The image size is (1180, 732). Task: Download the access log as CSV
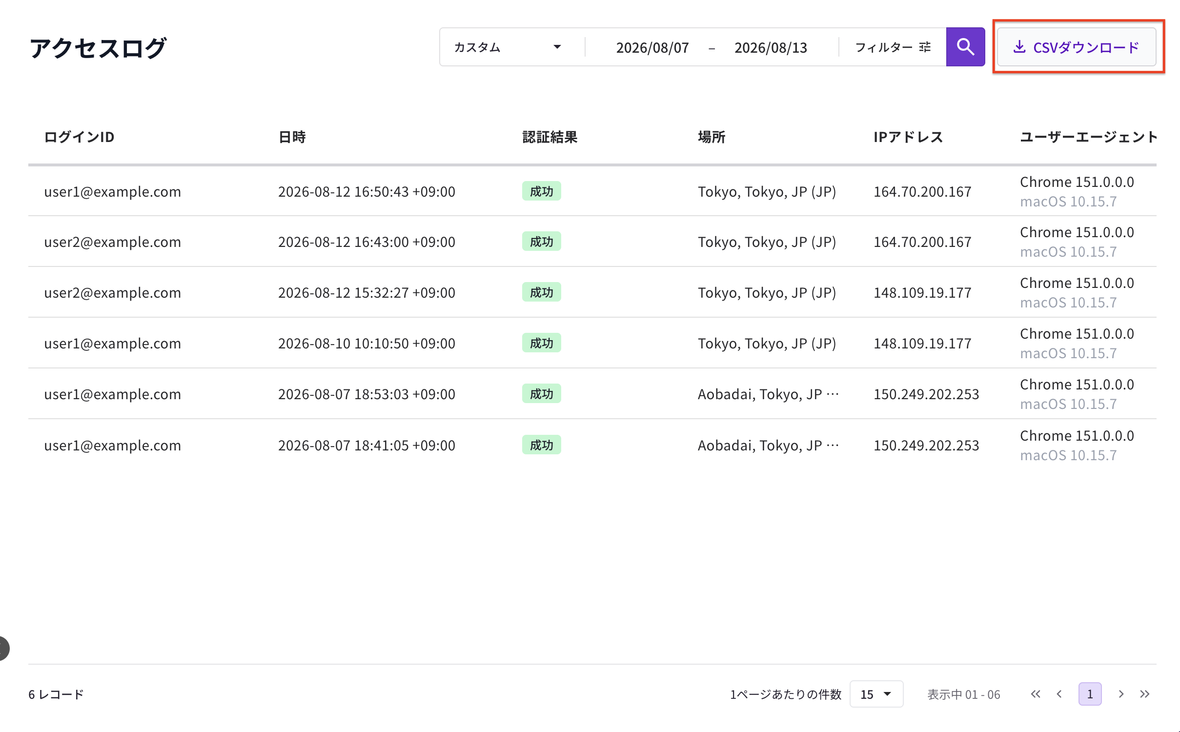tap(1076, 47)
